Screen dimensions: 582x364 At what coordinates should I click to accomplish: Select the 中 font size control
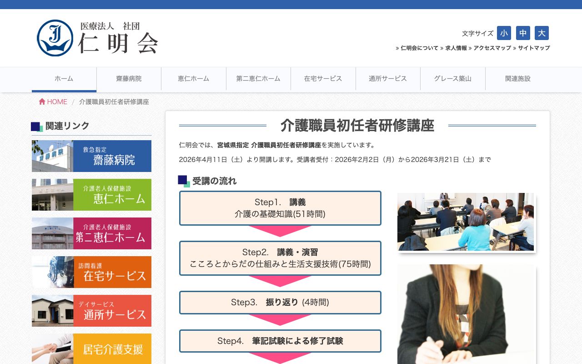(x=523, y=33)
